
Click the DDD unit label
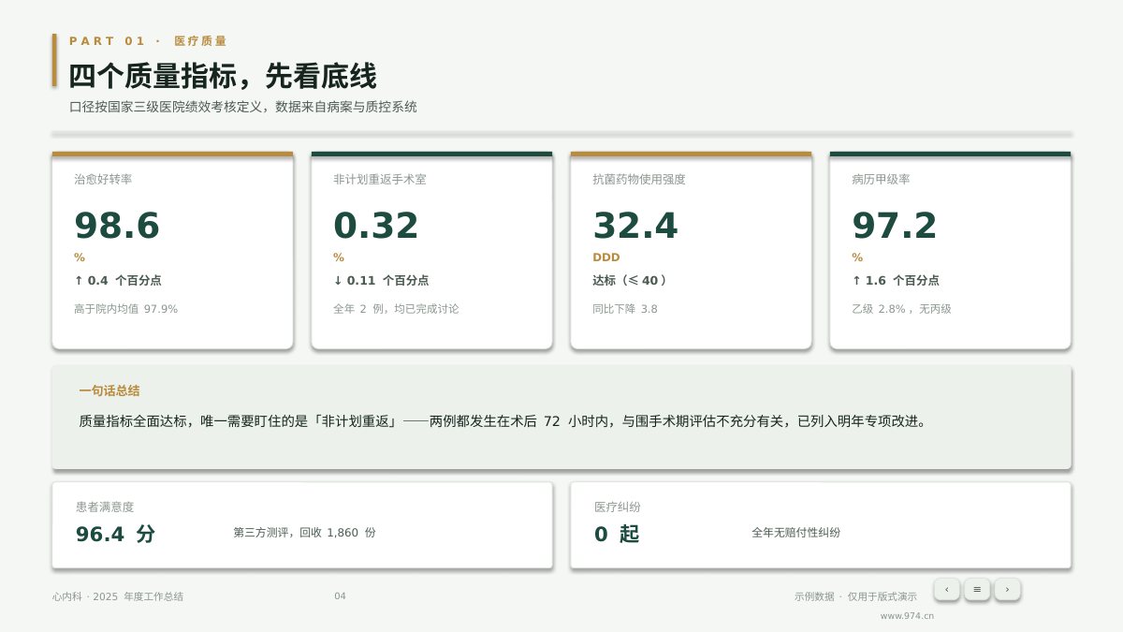(x=606, y=257)
